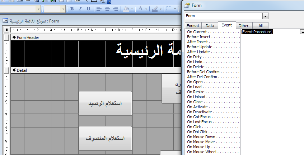Click the On Open value box
The width and height of the screenshot is (304, 155).
point(272,82)
